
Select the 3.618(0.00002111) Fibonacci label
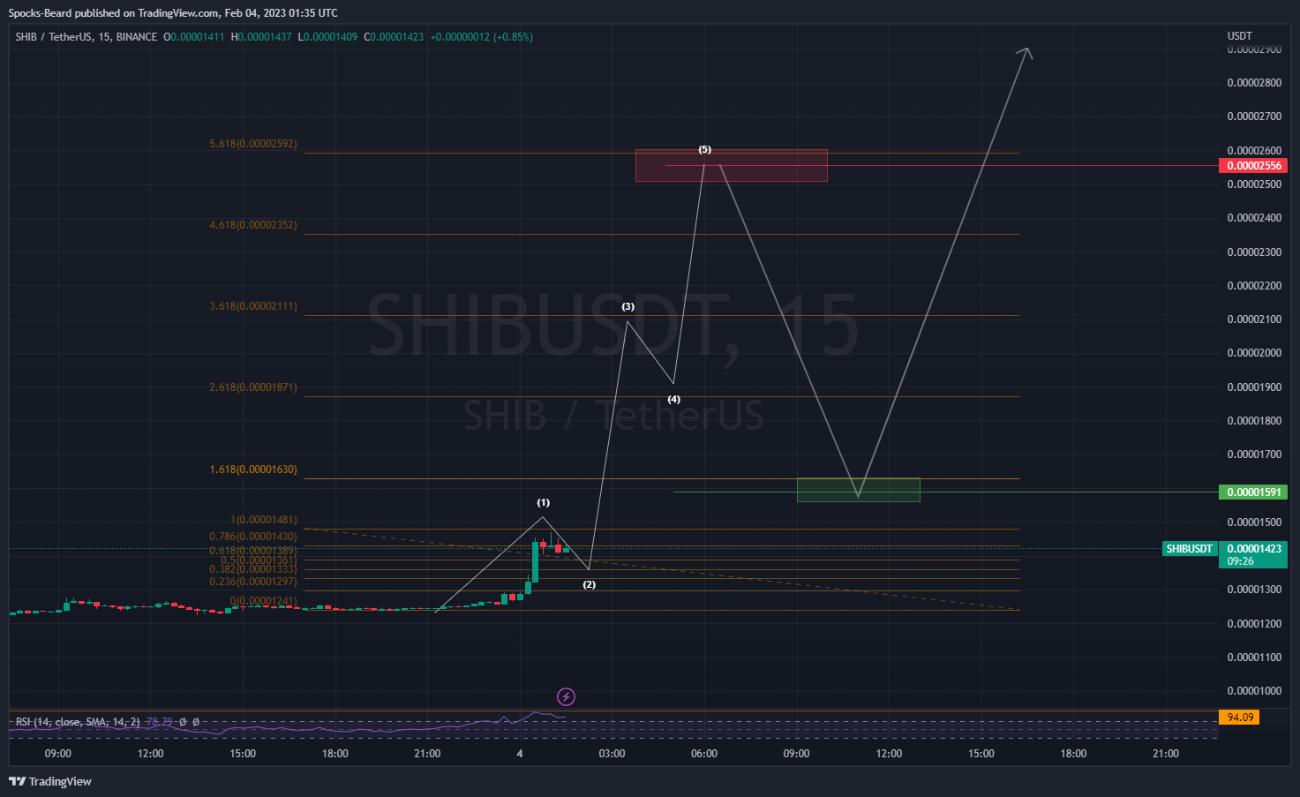253,306
